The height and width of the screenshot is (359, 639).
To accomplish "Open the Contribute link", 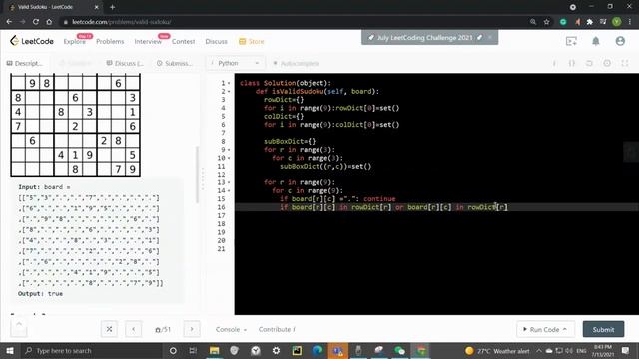I will (x=277, y=329).
